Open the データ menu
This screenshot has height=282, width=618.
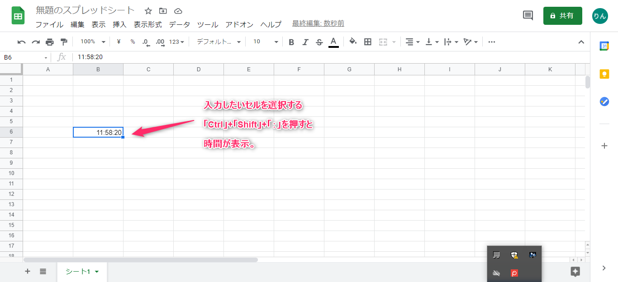point(180,24)
